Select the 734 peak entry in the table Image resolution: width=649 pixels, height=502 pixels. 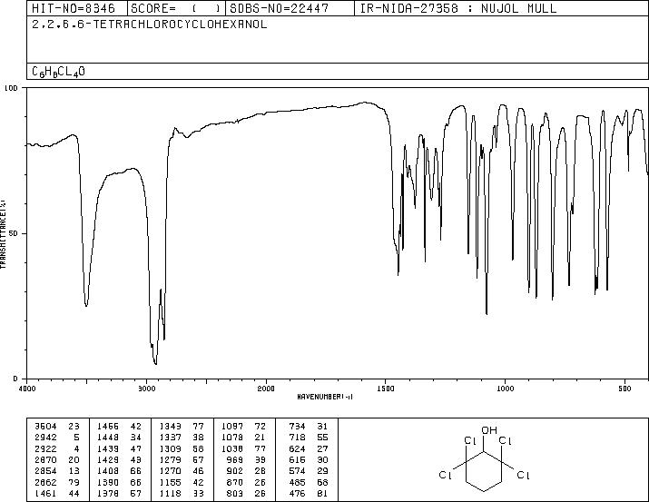309,427
